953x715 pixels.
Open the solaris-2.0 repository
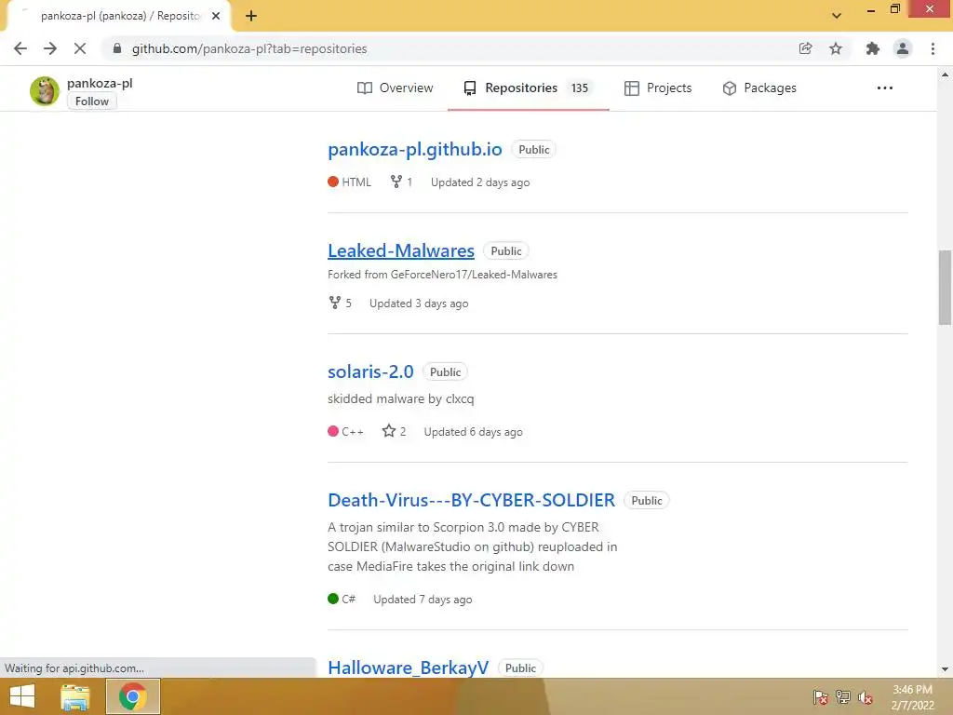tap(370, 372)
